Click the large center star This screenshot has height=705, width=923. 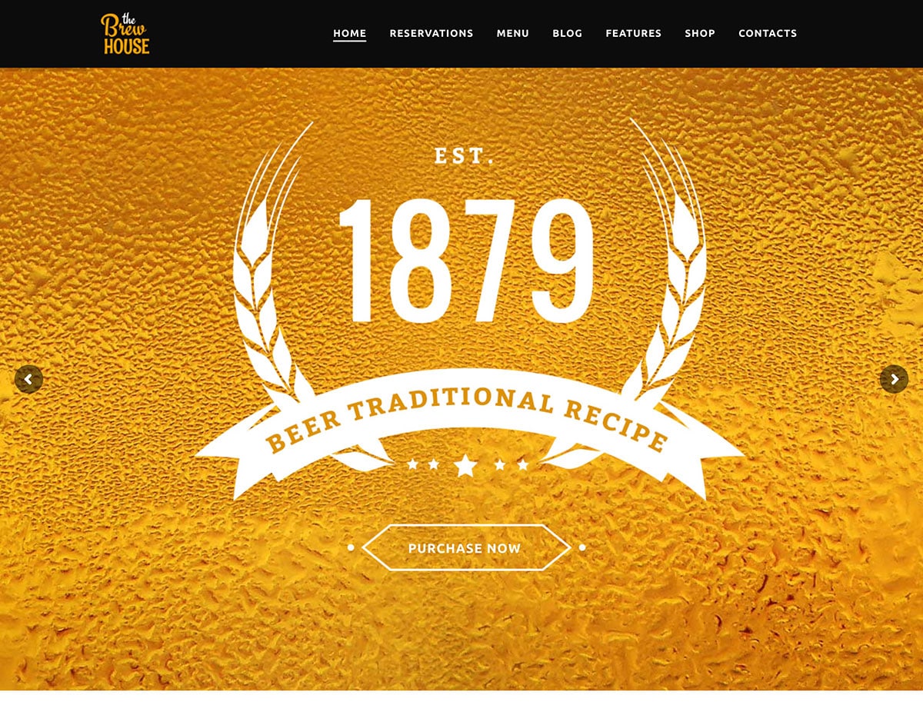pos(465,465)
